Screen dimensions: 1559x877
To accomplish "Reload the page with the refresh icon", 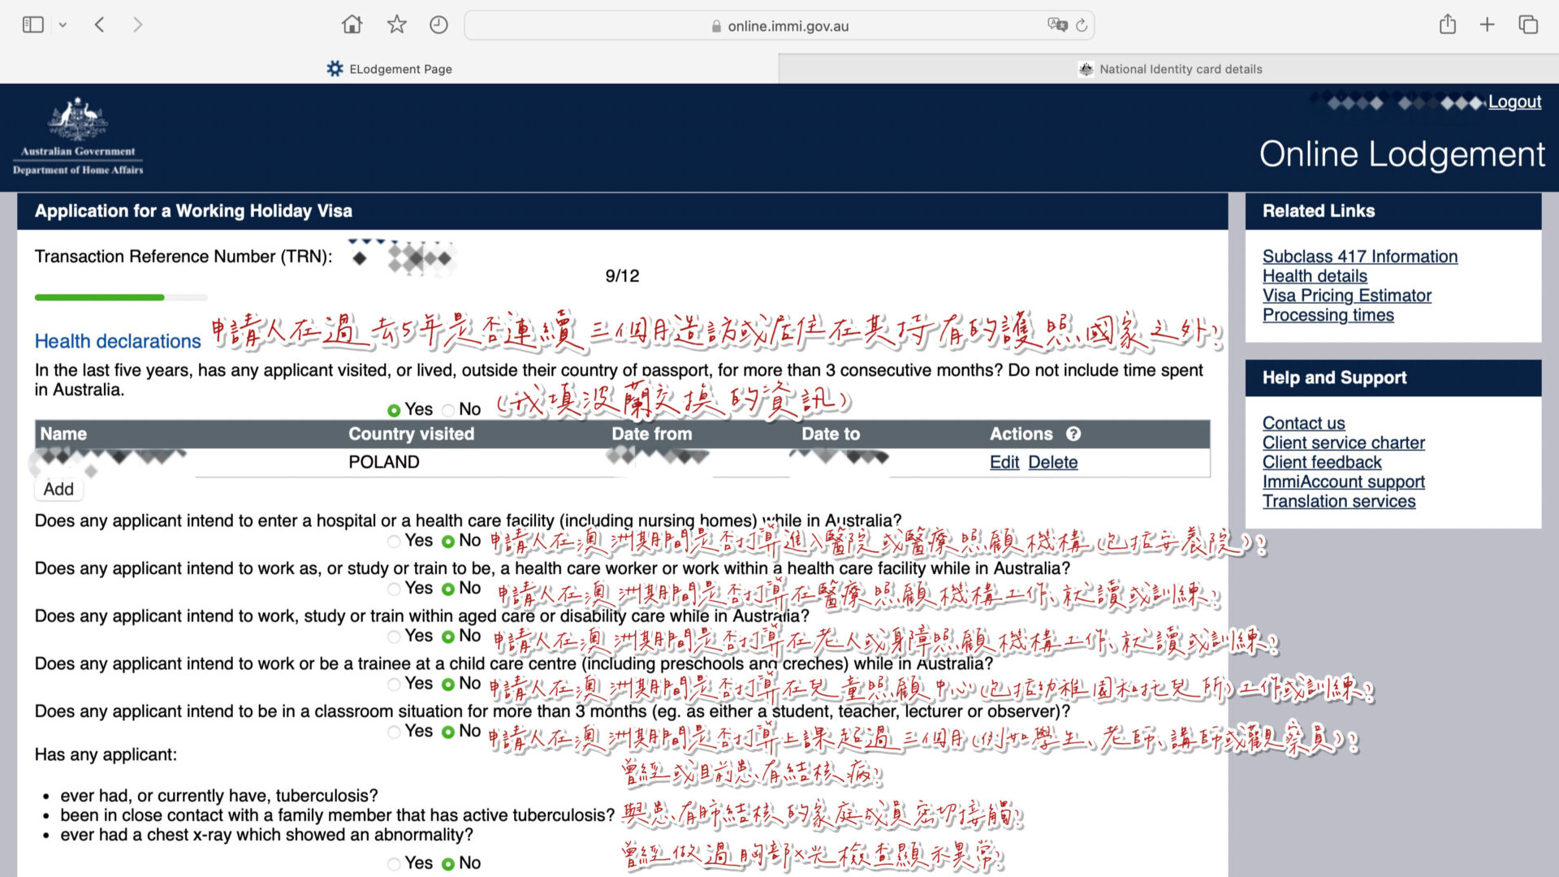I will click(x=1082, y=25).
